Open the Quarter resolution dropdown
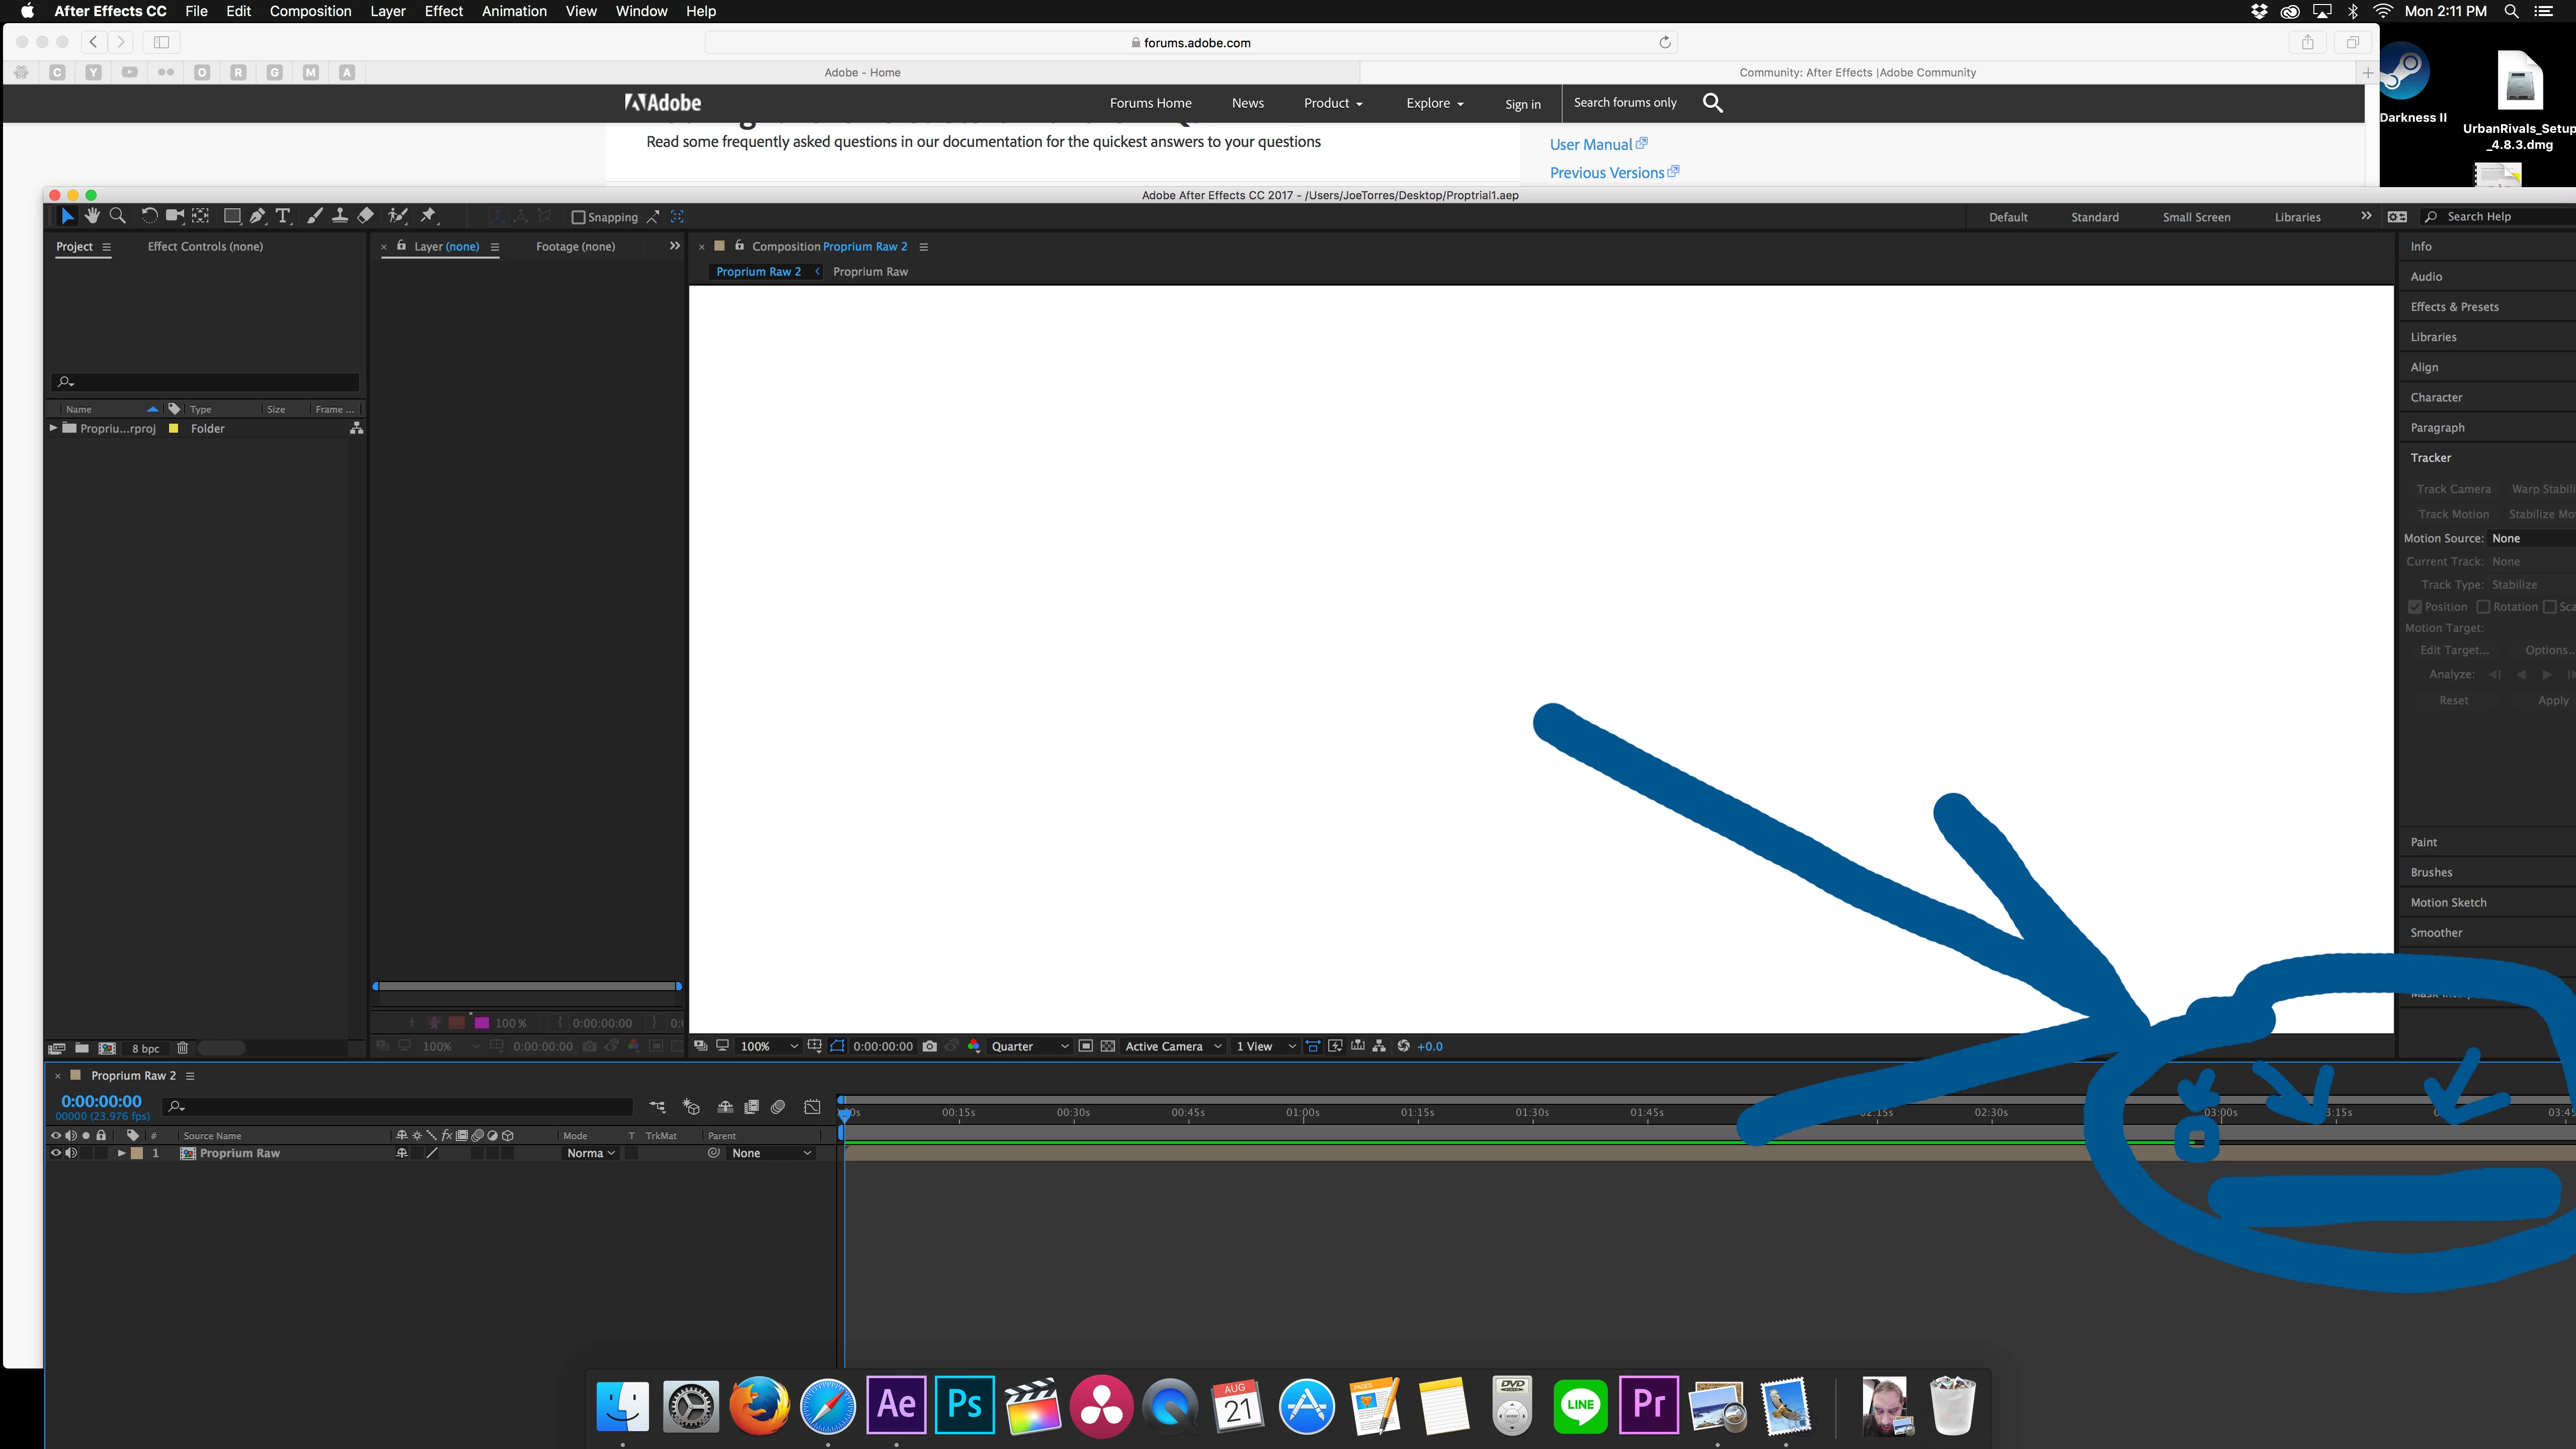2576x1449 pixels. click(x=1029, y=1046)
